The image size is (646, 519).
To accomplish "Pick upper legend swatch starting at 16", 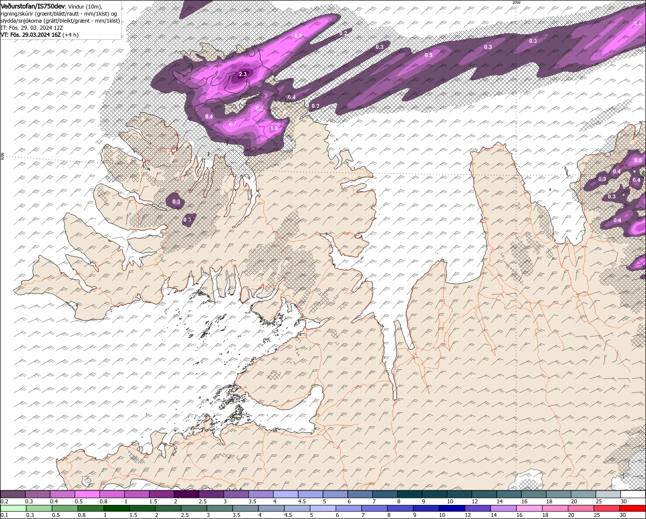I will 534,494.
